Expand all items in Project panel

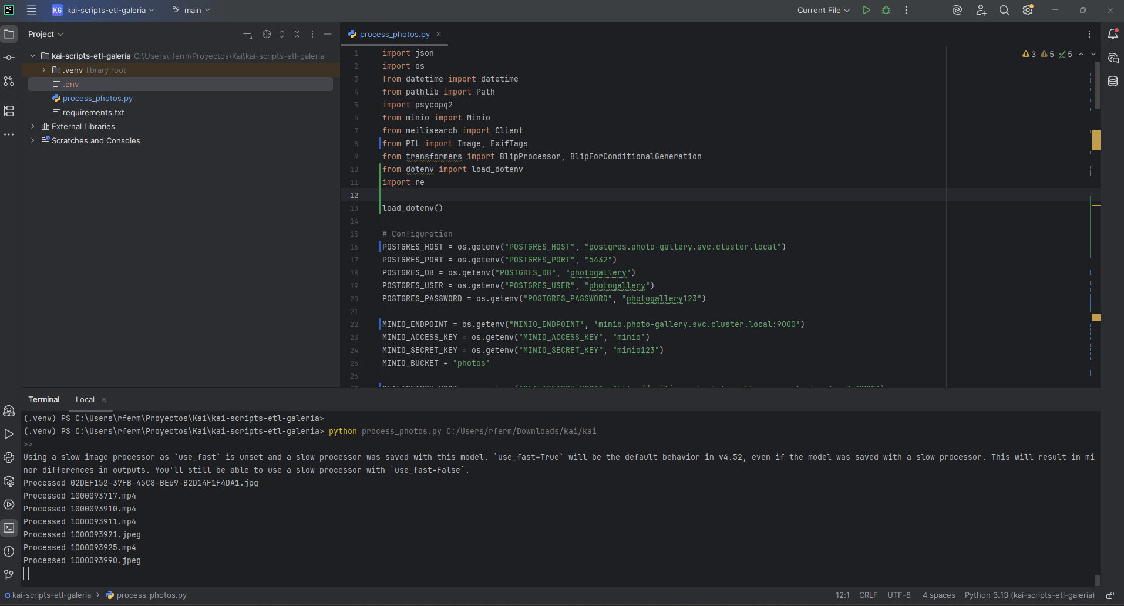(x=282, y=34)
